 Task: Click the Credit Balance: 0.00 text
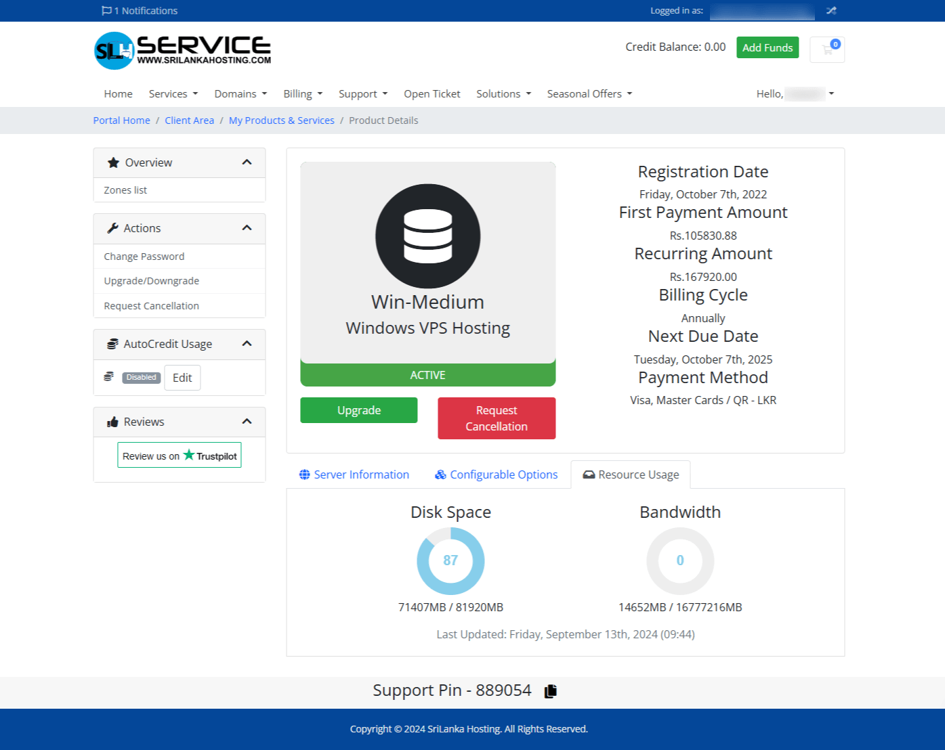(675, 47)
